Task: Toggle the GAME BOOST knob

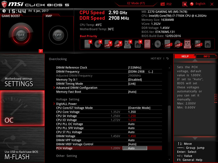Action: pos(21,35)
